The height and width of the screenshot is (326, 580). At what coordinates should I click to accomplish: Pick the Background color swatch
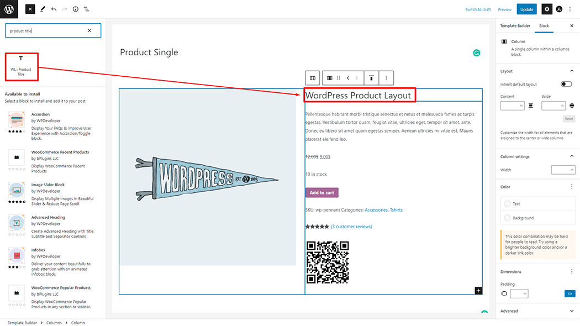508,218
